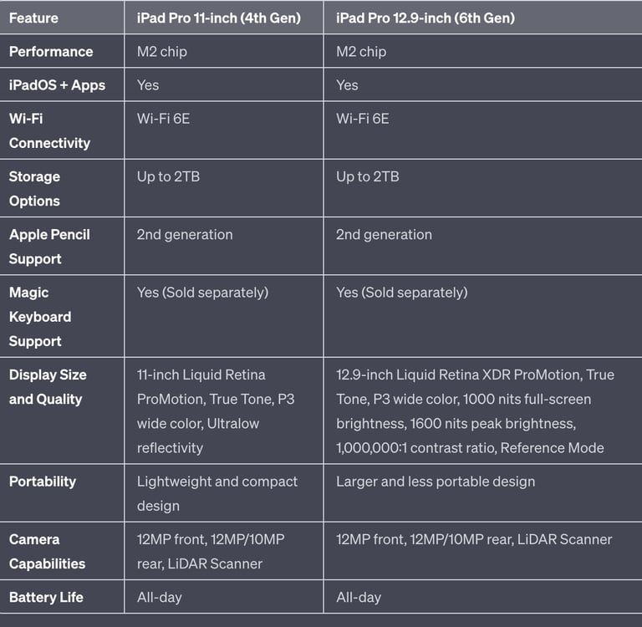642x627 pixels.
Task: Select the Portability row label
Action: (x=42, y=482)
